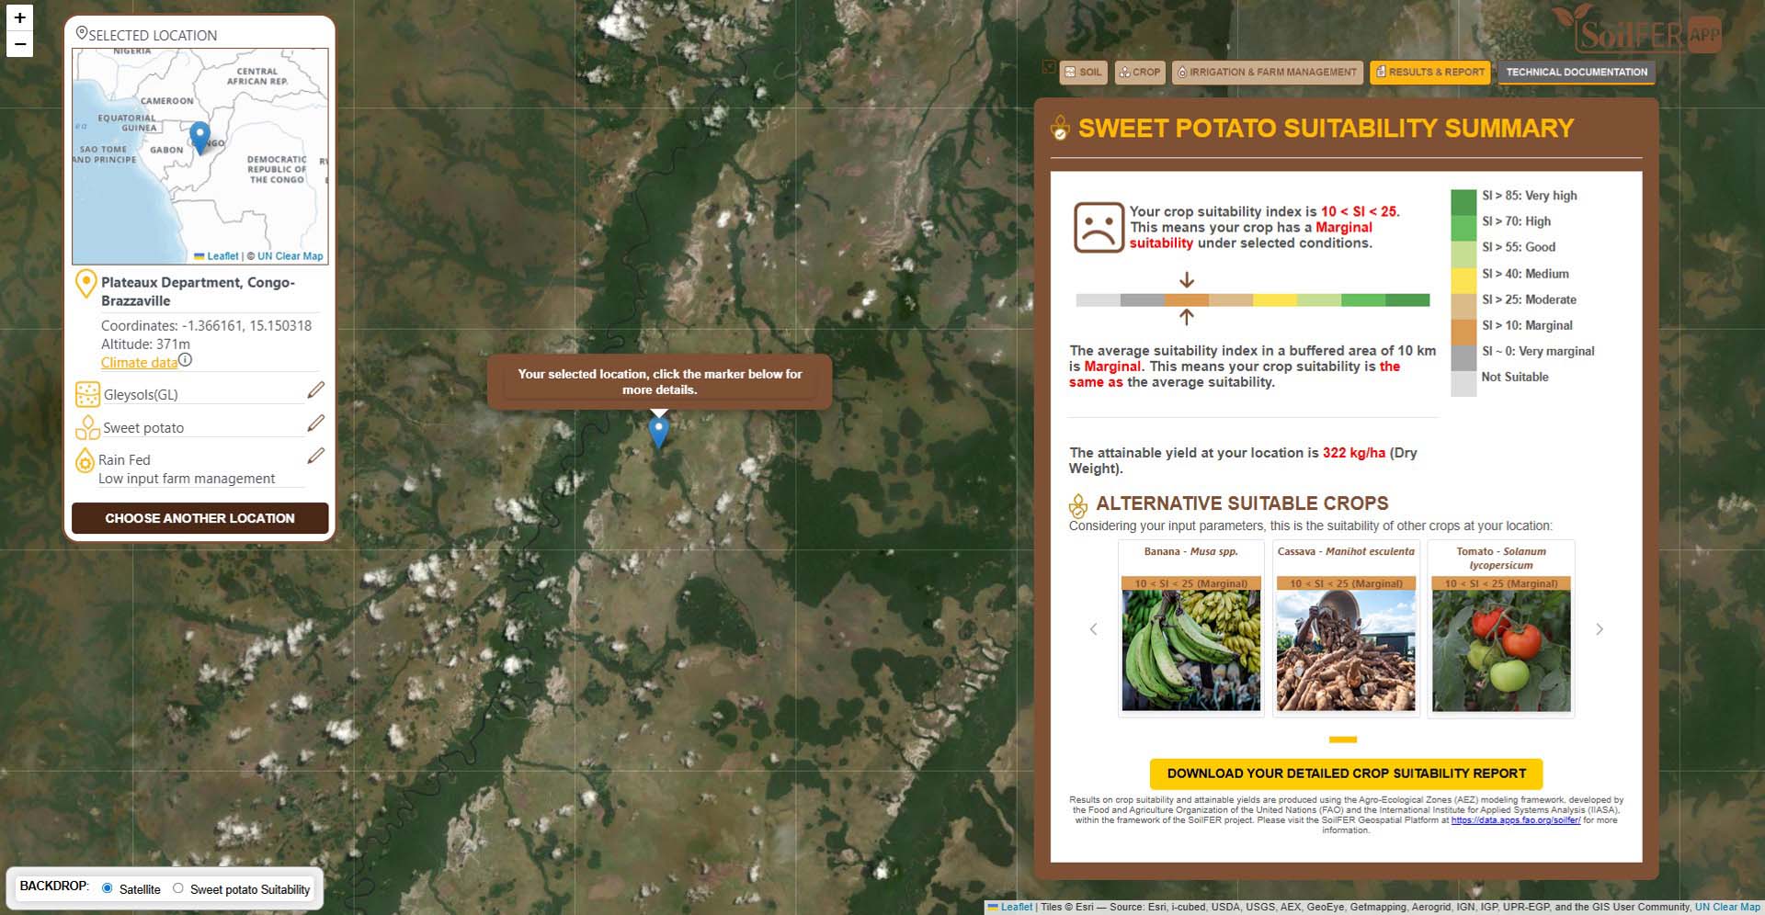Select Sweet potato Suitability backdrop option
Screen dimensions: 1765x915
click(x=178, y=888)
